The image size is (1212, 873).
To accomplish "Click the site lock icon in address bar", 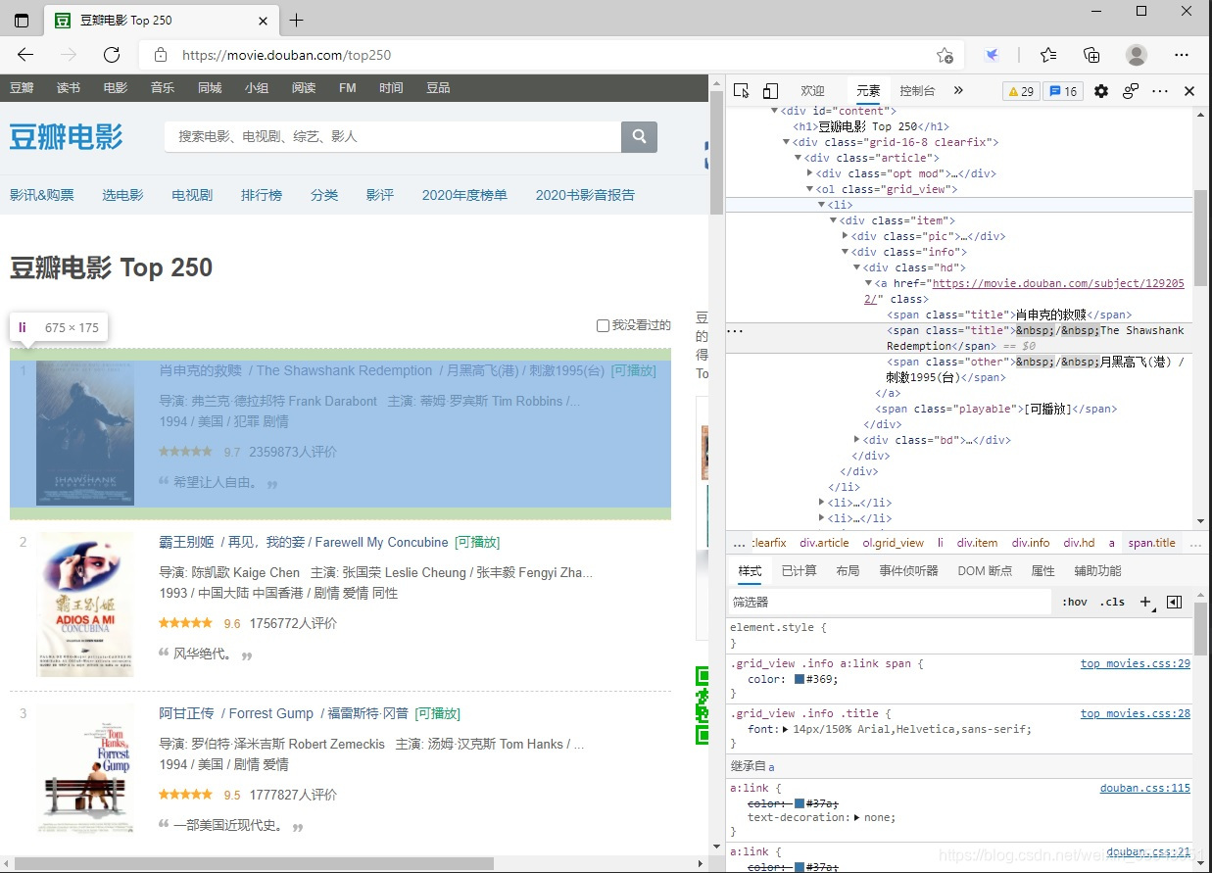I will (x=161, y=56).
